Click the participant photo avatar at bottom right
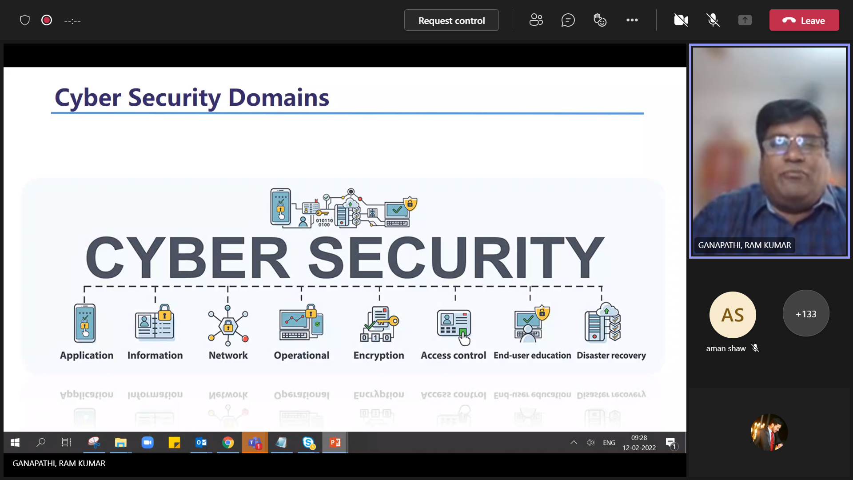The image size is (853, 480). point(769,432)
